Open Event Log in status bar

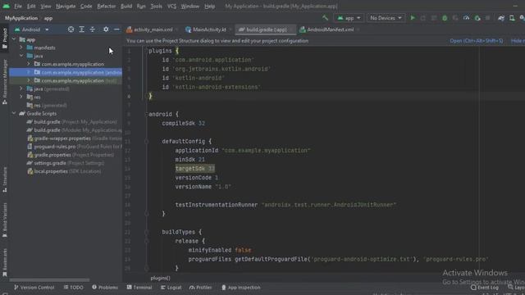(x=485, y=288)
